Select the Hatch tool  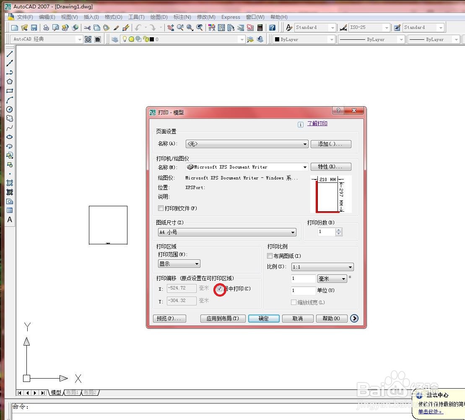[10, 183]
